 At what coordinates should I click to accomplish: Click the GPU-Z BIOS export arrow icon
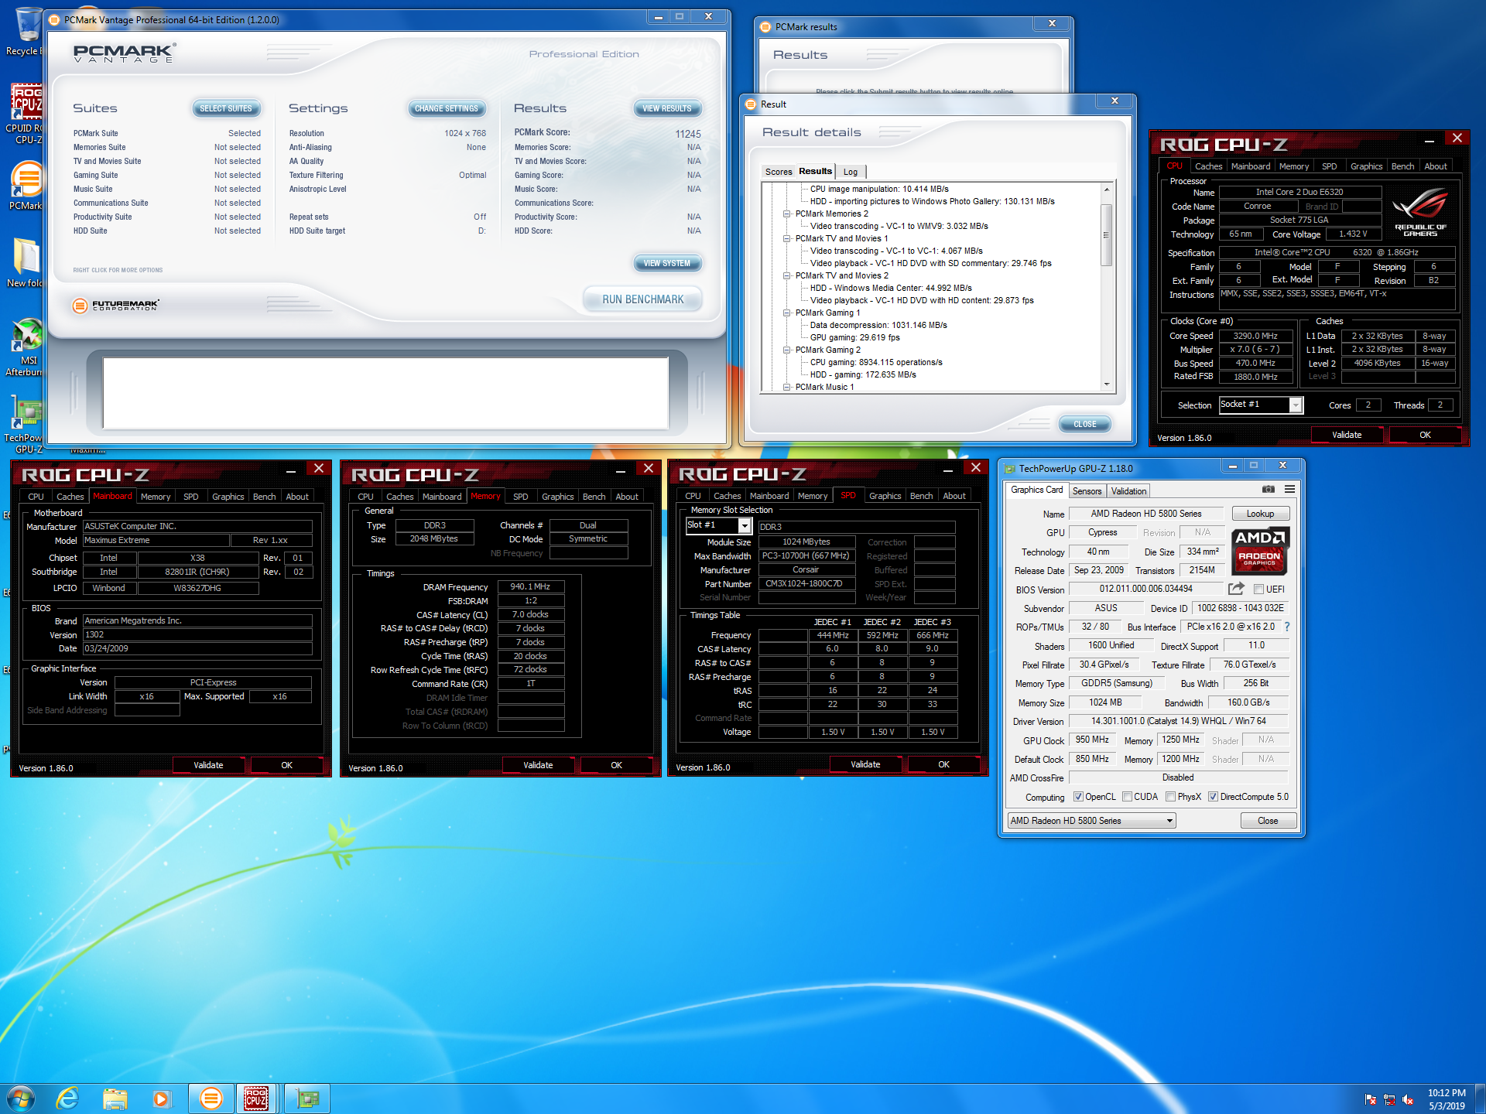pos(1236,589)
